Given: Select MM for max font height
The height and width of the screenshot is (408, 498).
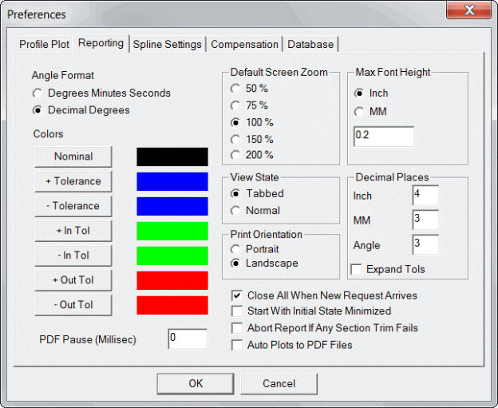Looking at the screenshot, I should (x=360, y=111).
